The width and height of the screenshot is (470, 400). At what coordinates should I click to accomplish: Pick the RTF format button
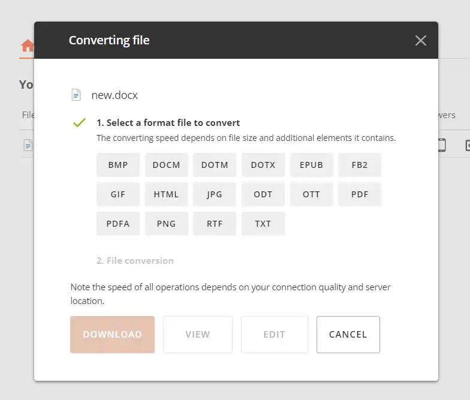click(x=215, y=224)
